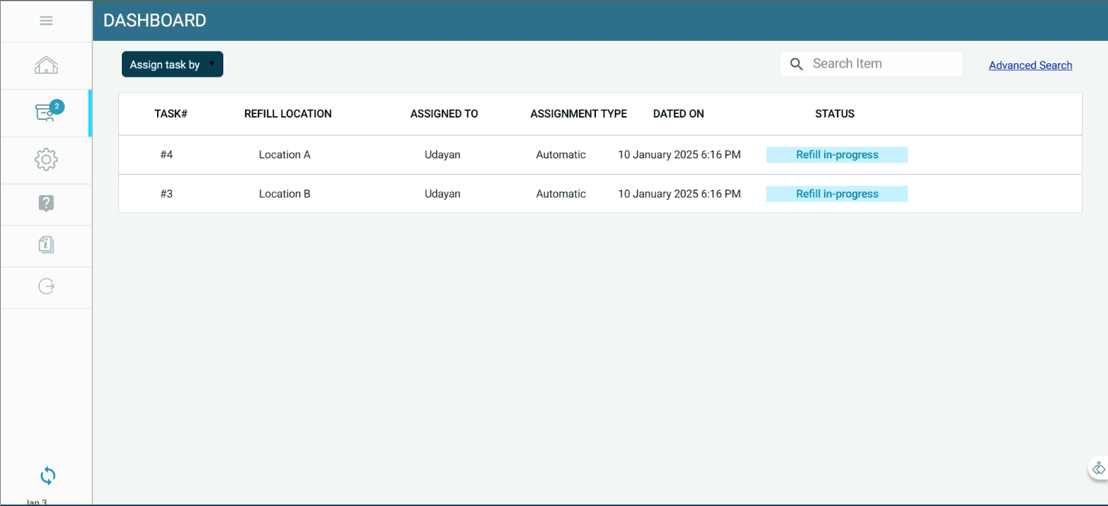
Task: Sort by the TASK# column header
Action: pyautogui.click(x=170, y=114)
